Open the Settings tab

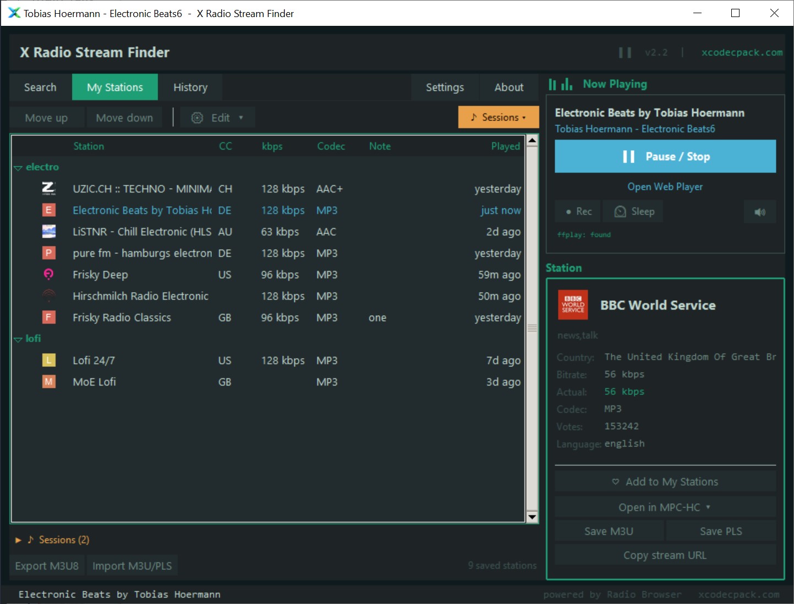tap(445, 87)
